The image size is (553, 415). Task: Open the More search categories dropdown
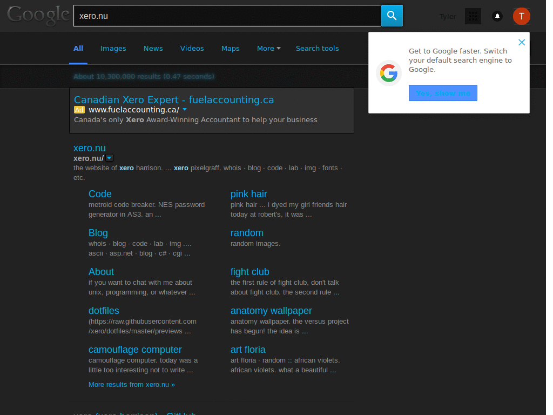[x=268, y=48]
